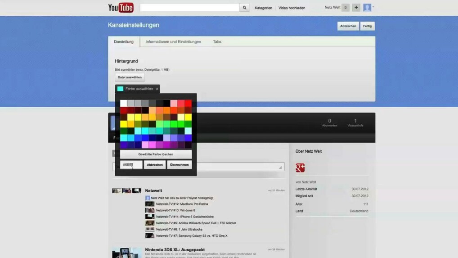Image resolution: width=458 pixels, height=258 pixels.
Task: Open the Tabs settings tab
Action: 217,42
